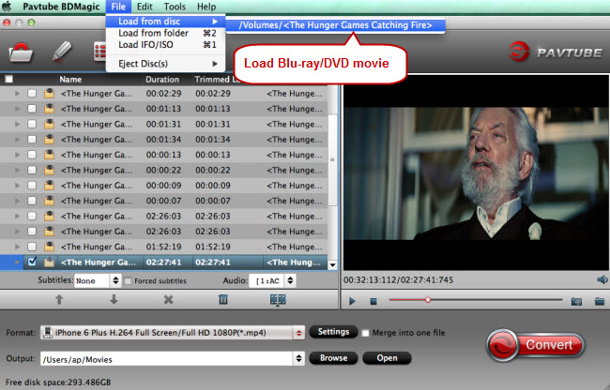Play the preview video
The width and height of the screenshot is (610, 390).
coord(353,301)
